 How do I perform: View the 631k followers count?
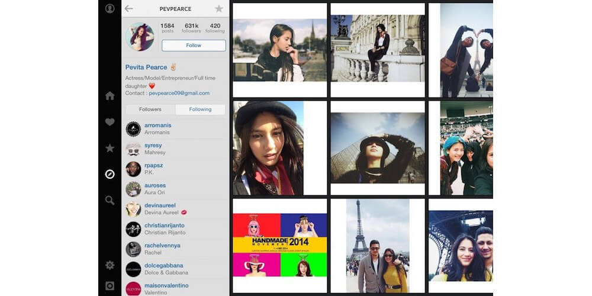point(191,28)
